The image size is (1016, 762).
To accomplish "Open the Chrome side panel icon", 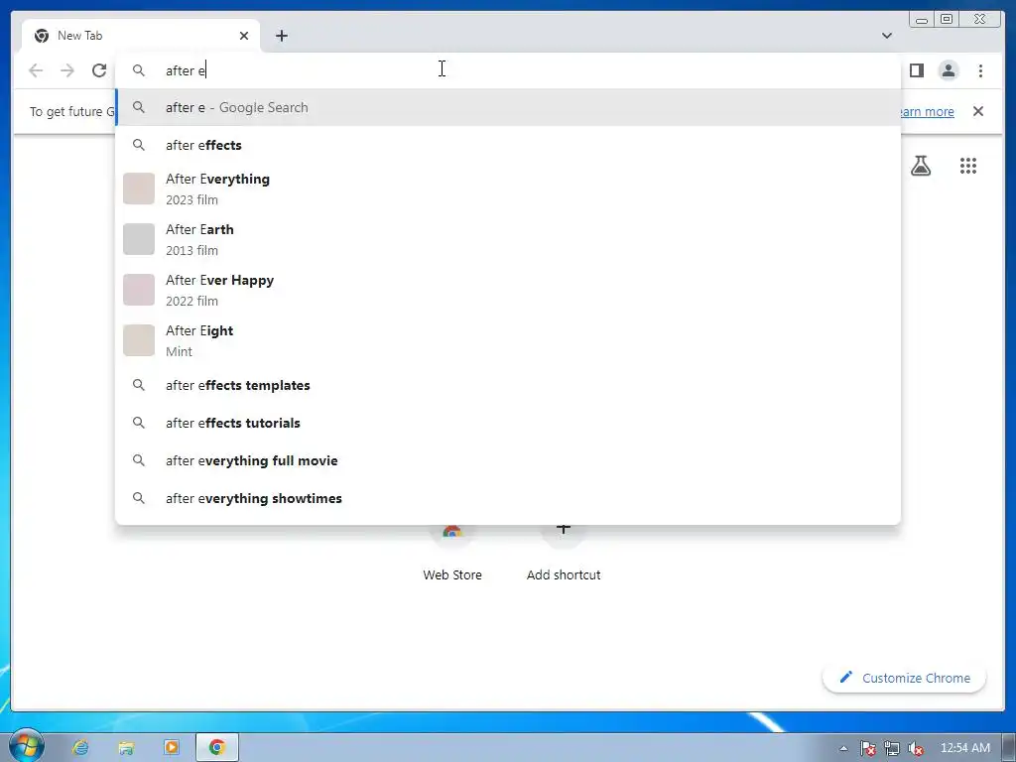I will tap(916, 70).
